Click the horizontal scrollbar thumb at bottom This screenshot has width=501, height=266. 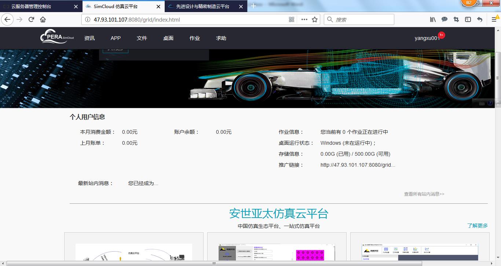[x=215, y=263]
